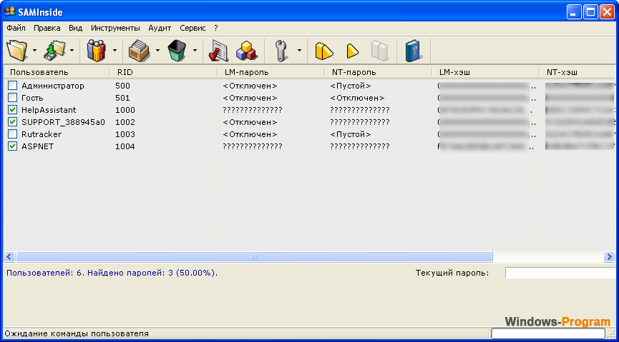Open help via the blue book icon

[x=414, y=51]
